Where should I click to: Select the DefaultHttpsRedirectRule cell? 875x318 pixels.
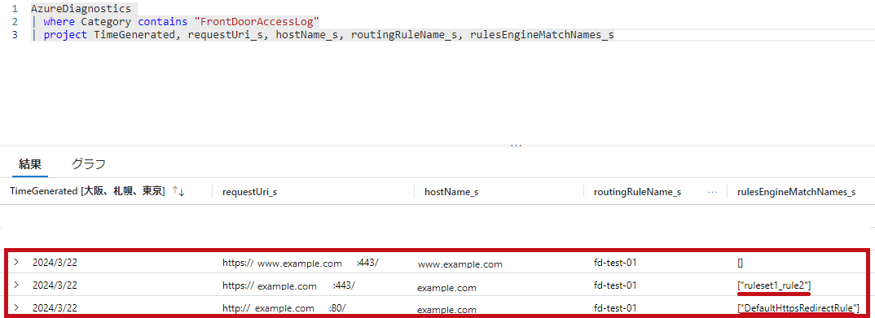798,308
